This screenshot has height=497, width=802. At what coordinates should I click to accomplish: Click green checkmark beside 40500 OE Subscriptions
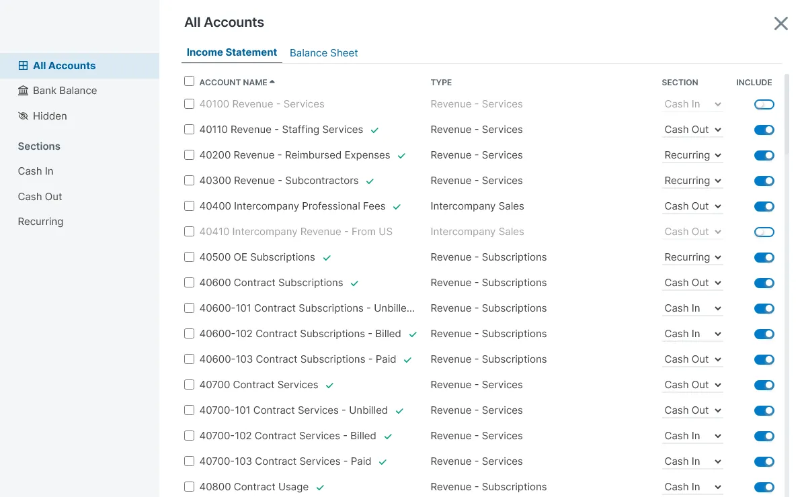(327, 258)
